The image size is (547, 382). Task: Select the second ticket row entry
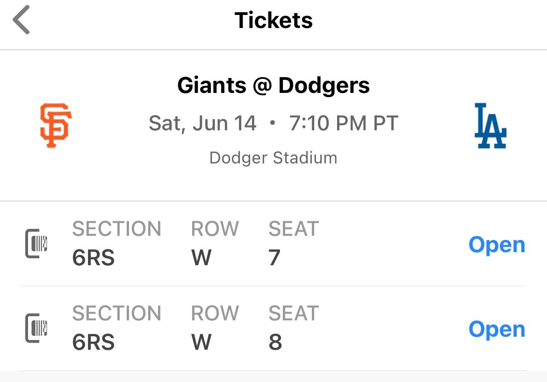[273, 328]
